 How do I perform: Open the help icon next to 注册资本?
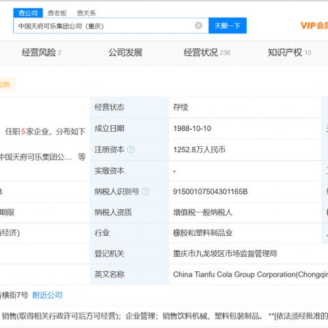point(131,150)
